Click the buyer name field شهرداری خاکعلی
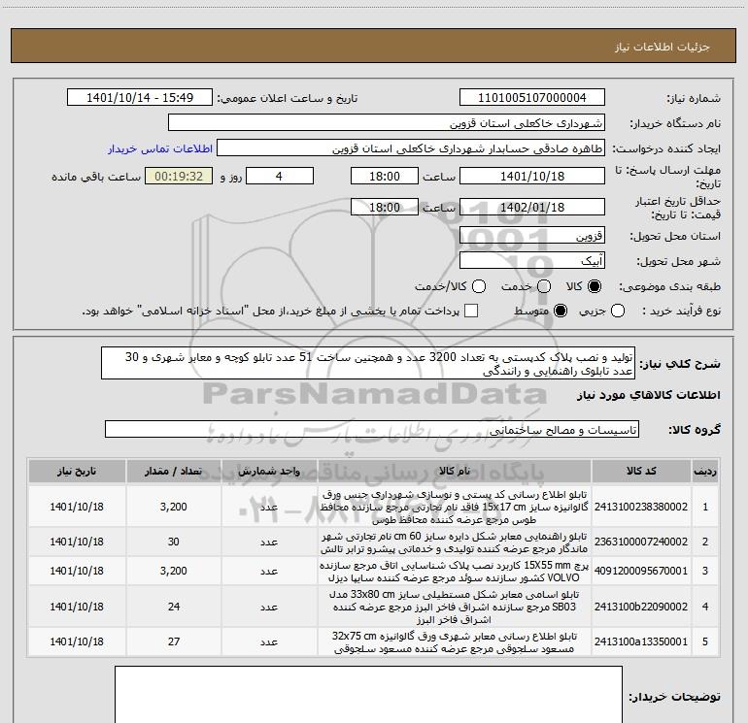 (x=387, y=123)
